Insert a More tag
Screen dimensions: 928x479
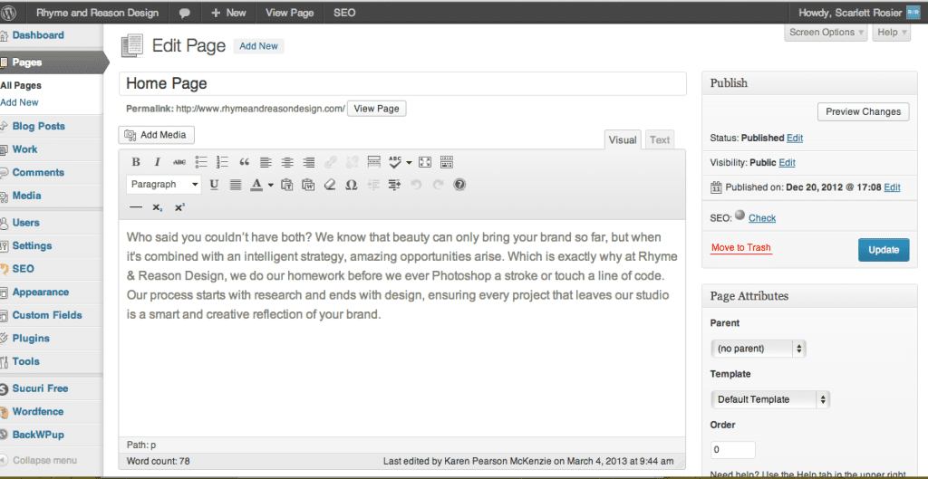373,162
